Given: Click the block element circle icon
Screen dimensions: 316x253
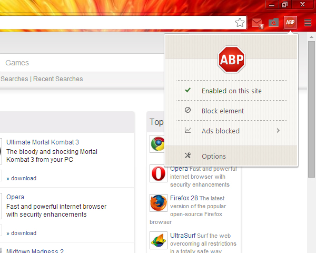Looking at the screenshot, I should coord(187,110).
